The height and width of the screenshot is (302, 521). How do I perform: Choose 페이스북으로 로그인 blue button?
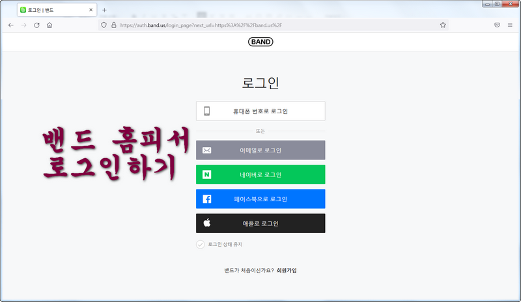(x=260, y=199)
